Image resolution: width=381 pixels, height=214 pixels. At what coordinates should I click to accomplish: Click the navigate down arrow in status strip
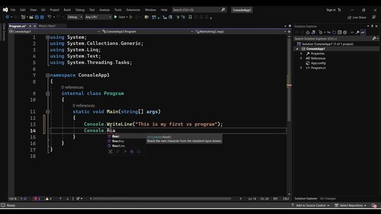pos(67,199)
